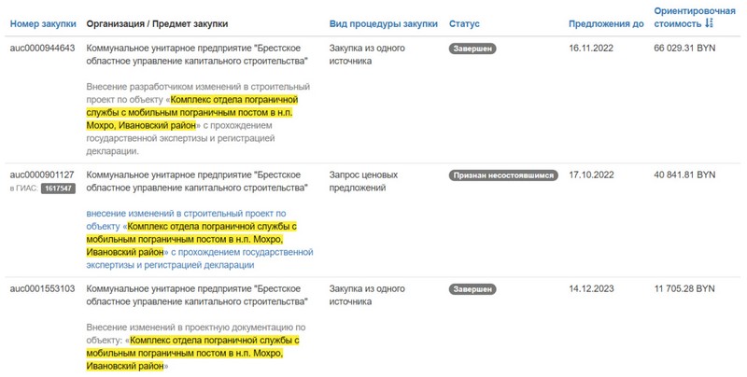Click the third row's highlighted Комплекс отдела text

pos(215,341)
